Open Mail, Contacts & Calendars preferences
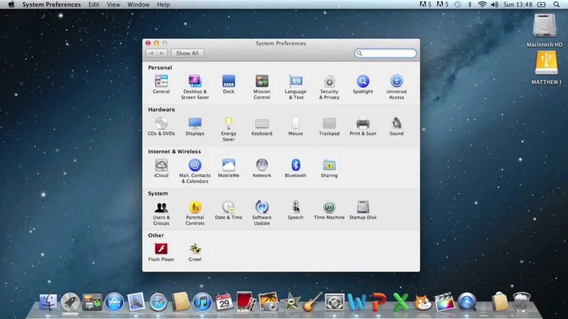 coord(195,171)
